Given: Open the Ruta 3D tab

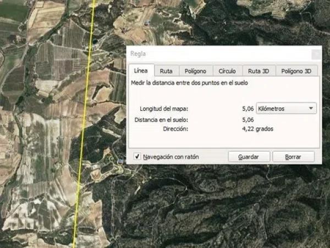Looking at the screenshot, I should coord(258,71).
